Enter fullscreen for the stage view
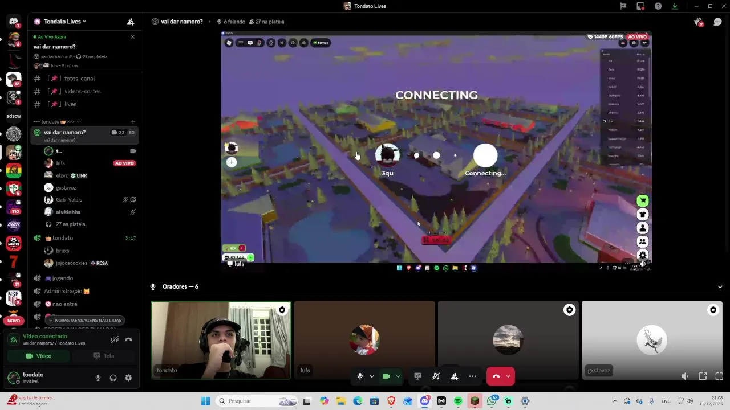This screenshot has height=410, width=730. [x=719, y=376]
